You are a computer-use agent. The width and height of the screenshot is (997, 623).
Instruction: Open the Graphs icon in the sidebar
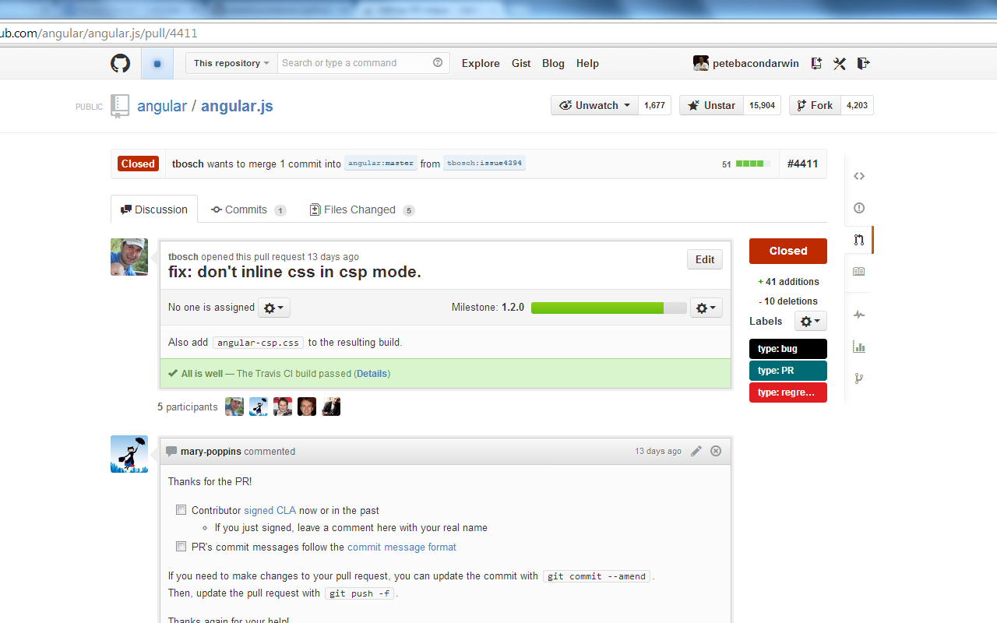pyautogui.click(x=859, y=347)
